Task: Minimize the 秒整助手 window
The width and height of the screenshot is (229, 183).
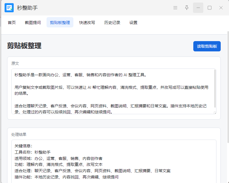Action: coord(198,8)
